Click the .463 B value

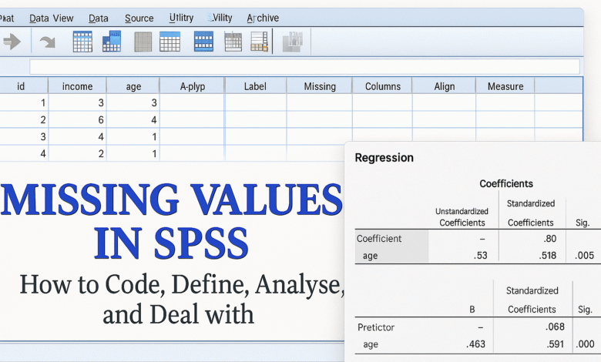475,344
